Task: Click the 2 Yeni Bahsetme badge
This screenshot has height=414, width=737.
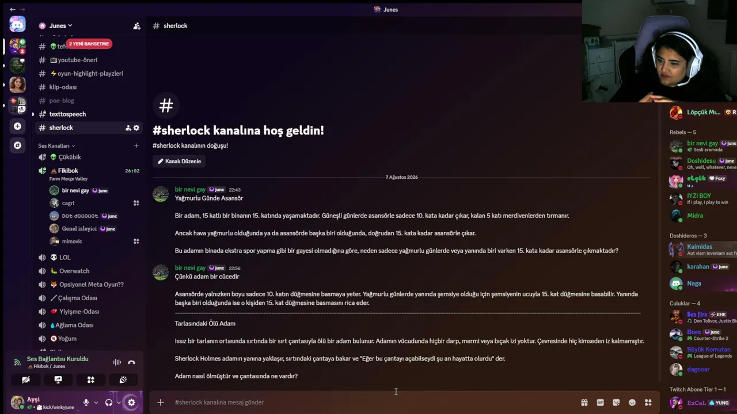Action: pyautogui.click(x=89, y=44)
